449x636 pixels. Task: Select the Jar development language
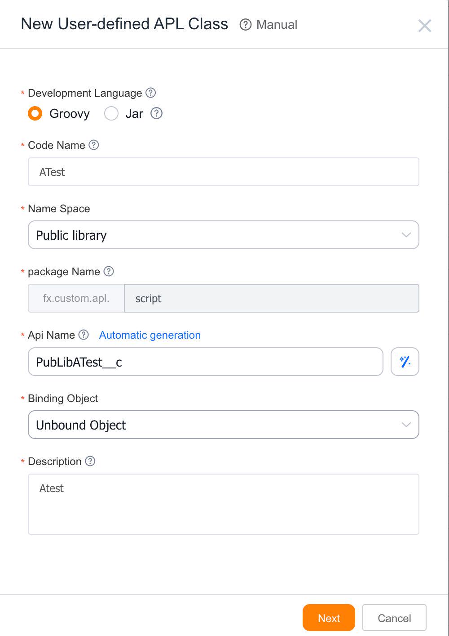click(111, 113)
